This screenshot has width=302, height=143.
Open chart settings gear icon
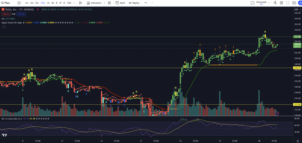pos(281,3)
